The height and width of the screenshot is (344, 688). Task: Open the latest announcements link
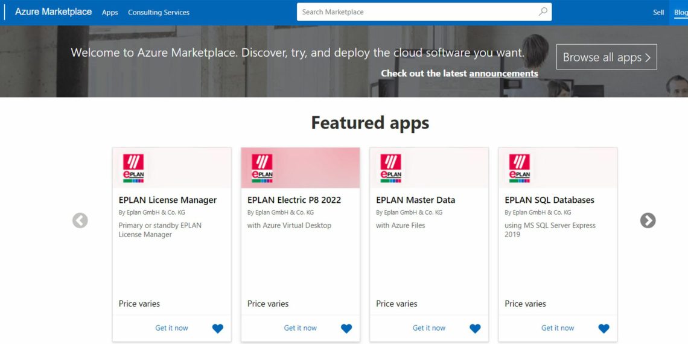point(503,74)
